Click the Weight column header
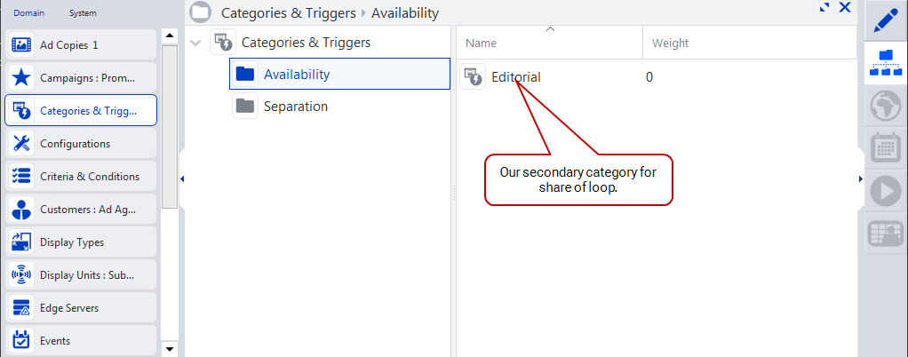 (670, 44)
